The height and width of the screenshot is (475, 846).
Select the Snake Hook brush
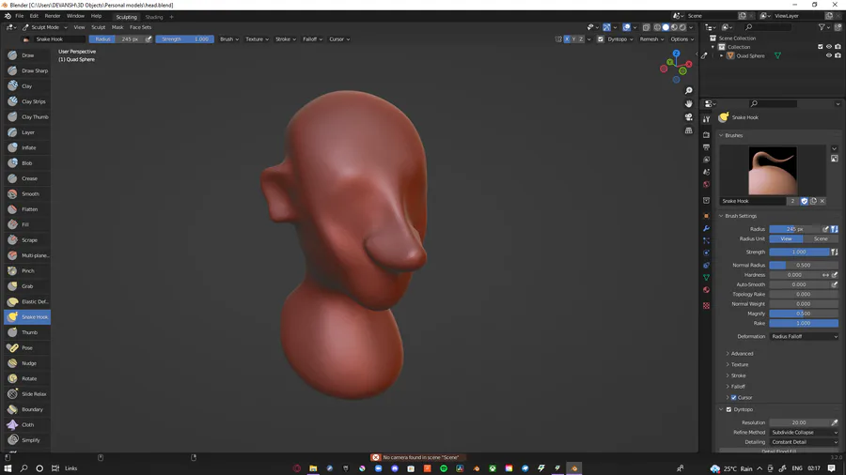click(x=27, y=317)
